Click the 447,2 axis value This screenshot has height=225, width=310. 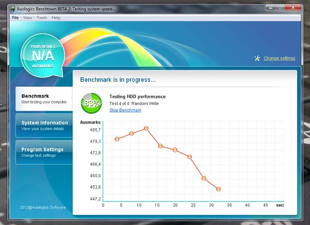95,199
